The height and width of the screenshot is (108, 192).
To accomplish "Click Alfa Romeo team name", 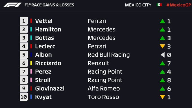I will coord(104,89).
